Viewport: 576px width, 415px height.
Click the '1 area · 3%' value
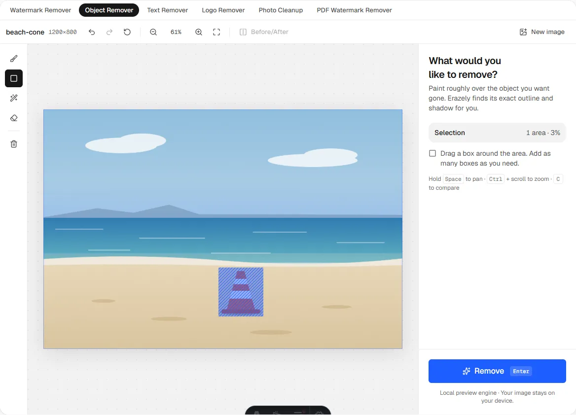coord(543,133)
